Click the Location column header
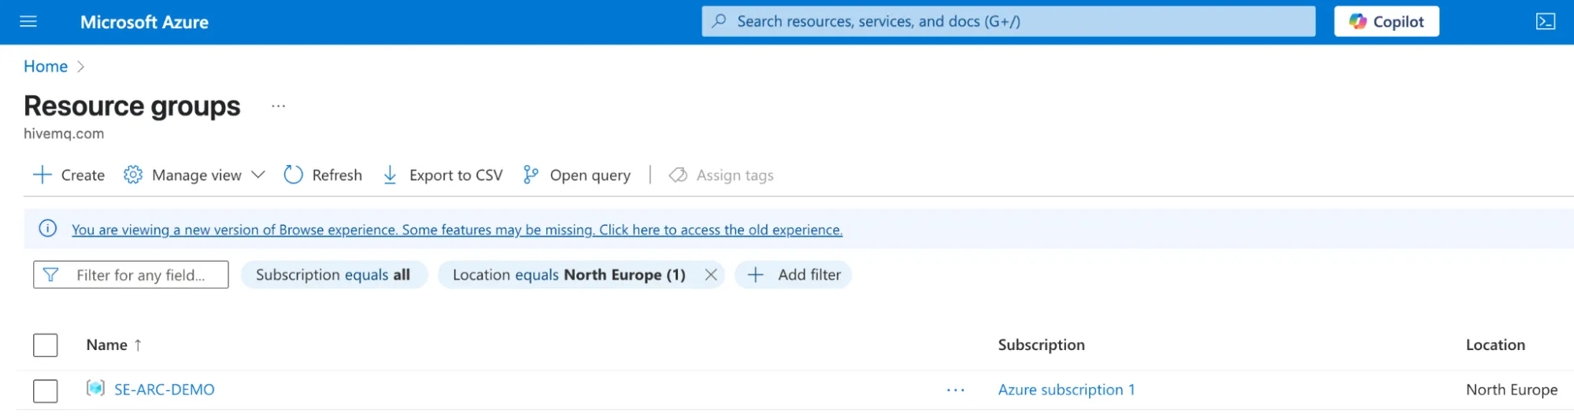Image resolution: width=1574 pixels, height=420 pixels. 1495,344
